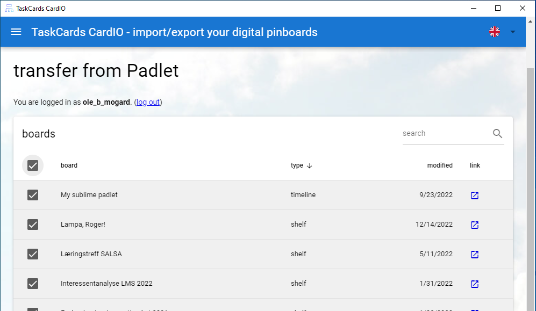Uncheck the Interessentanalyse LMS 2022 checkbox
This screenshot has height=311, width=536.
[x=33, y=284]
